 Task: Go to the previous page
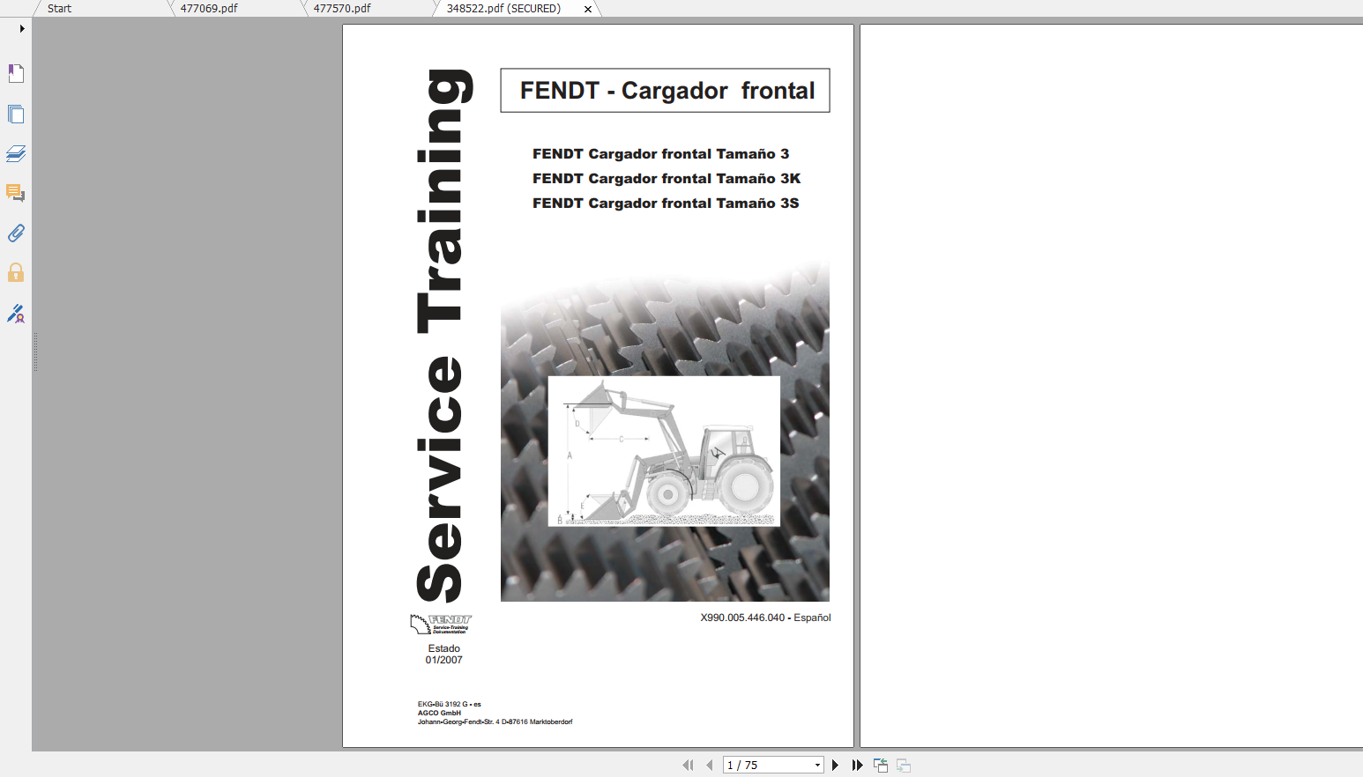[709, 765]
